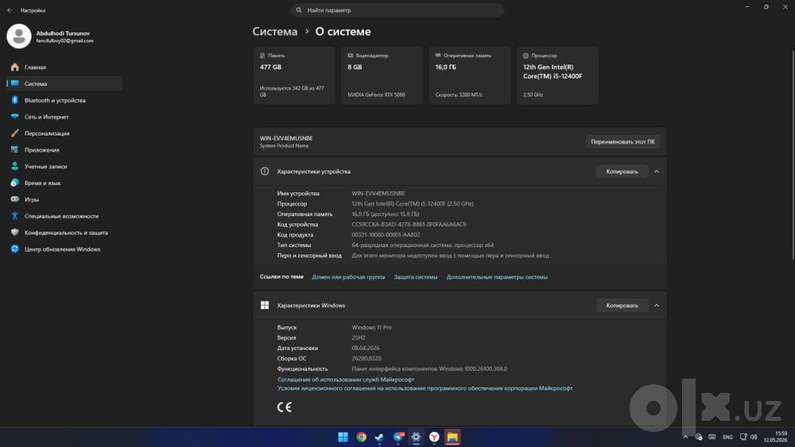
Task: Open Google Chrome from the taskbar
Action: (x=361, y=437)
